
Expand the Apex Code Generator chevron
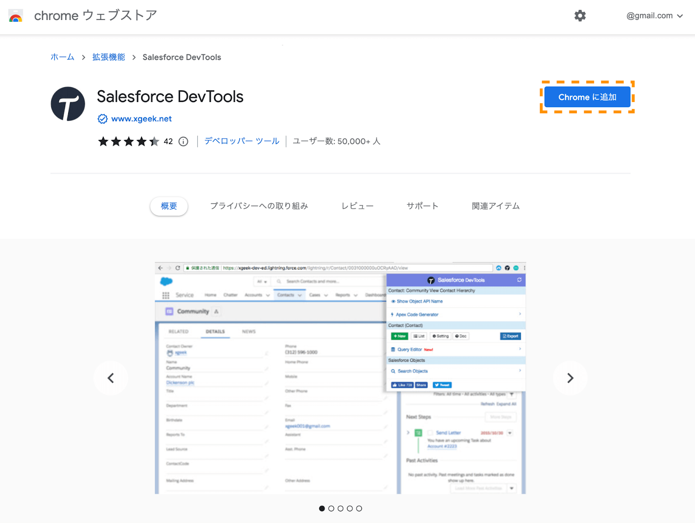tap(520, 314)
